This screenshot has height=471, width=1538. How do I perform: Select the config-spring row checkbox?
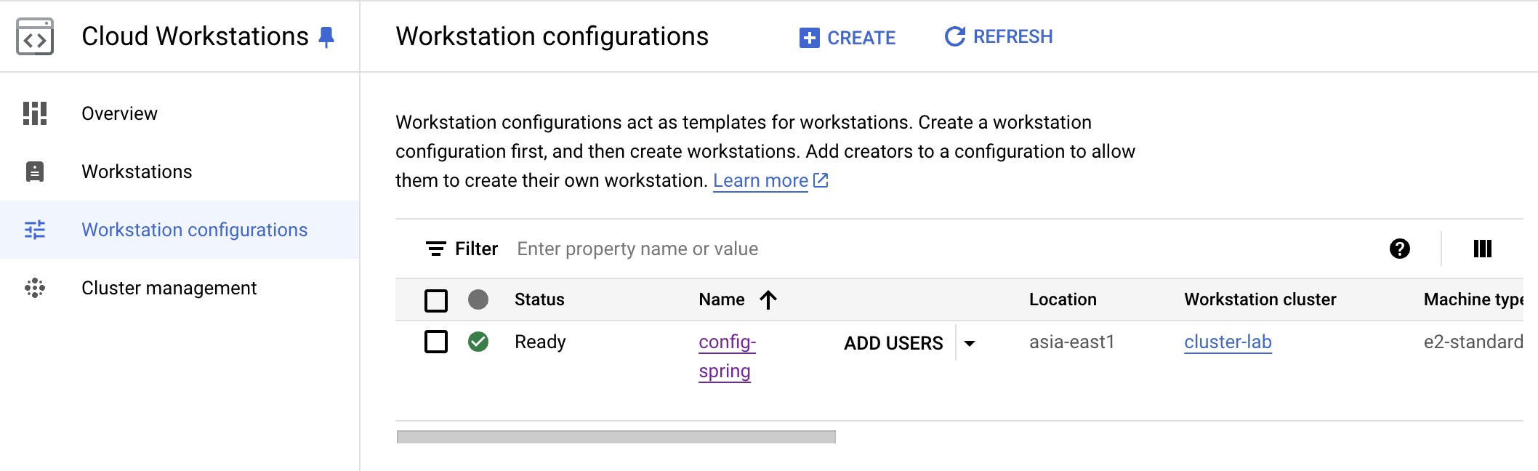436,342
